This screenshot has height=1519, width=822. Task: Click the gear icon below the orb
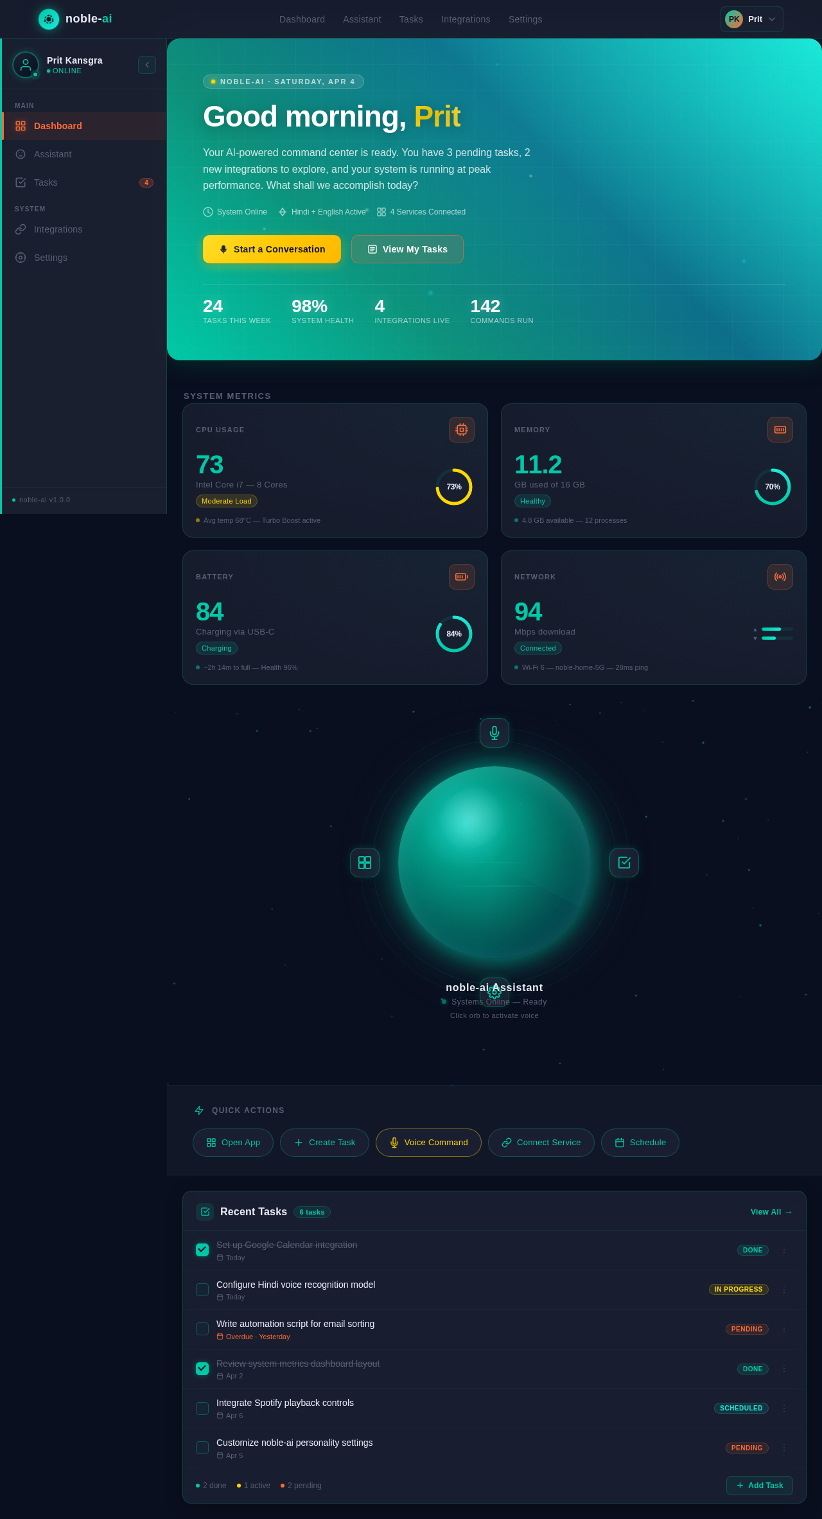[494, 992]
